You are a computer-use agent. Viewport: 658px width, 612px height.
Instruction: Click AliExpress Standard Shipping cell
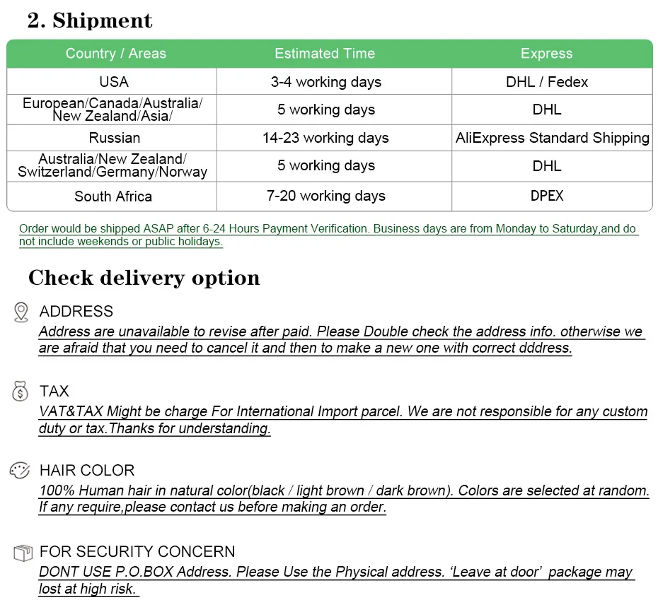[x=553, y=138]
